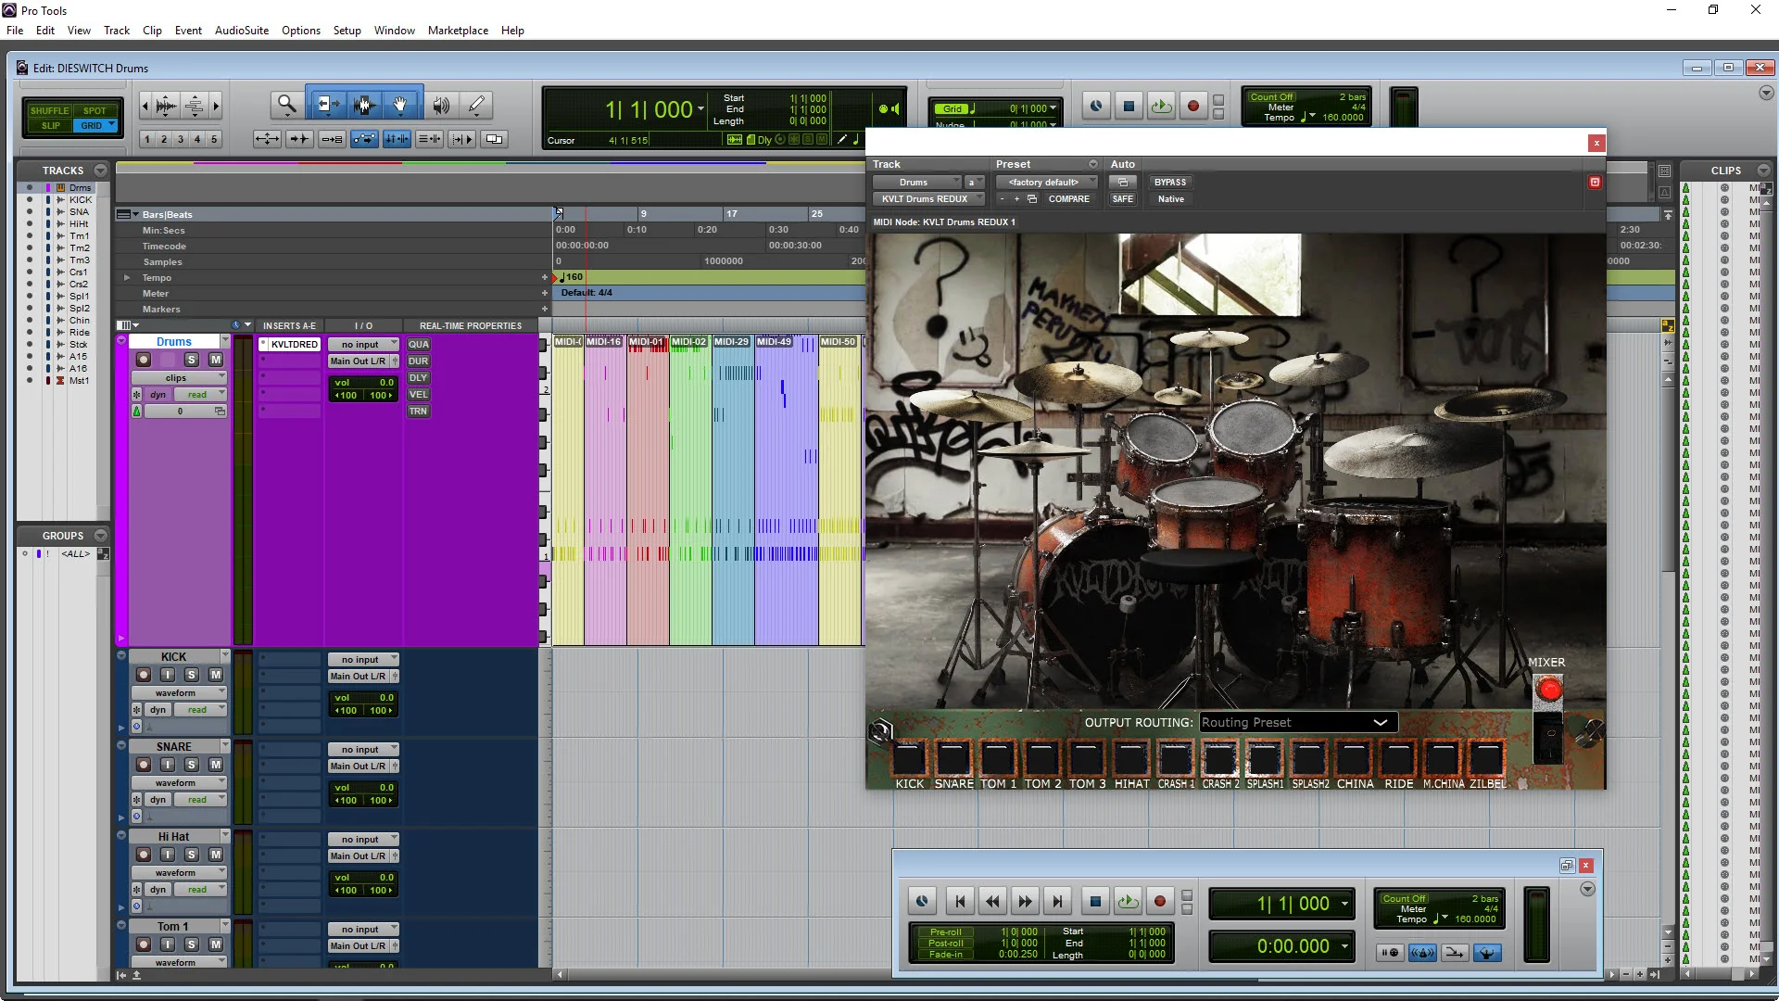This screenshot has height=1001, width=1779.
Task: Click the QUA real-time property button
Action: (419, 344)
